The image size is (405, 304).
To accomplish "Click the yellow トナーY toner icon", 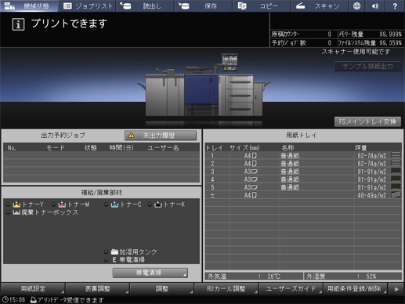I will (16, 204).
